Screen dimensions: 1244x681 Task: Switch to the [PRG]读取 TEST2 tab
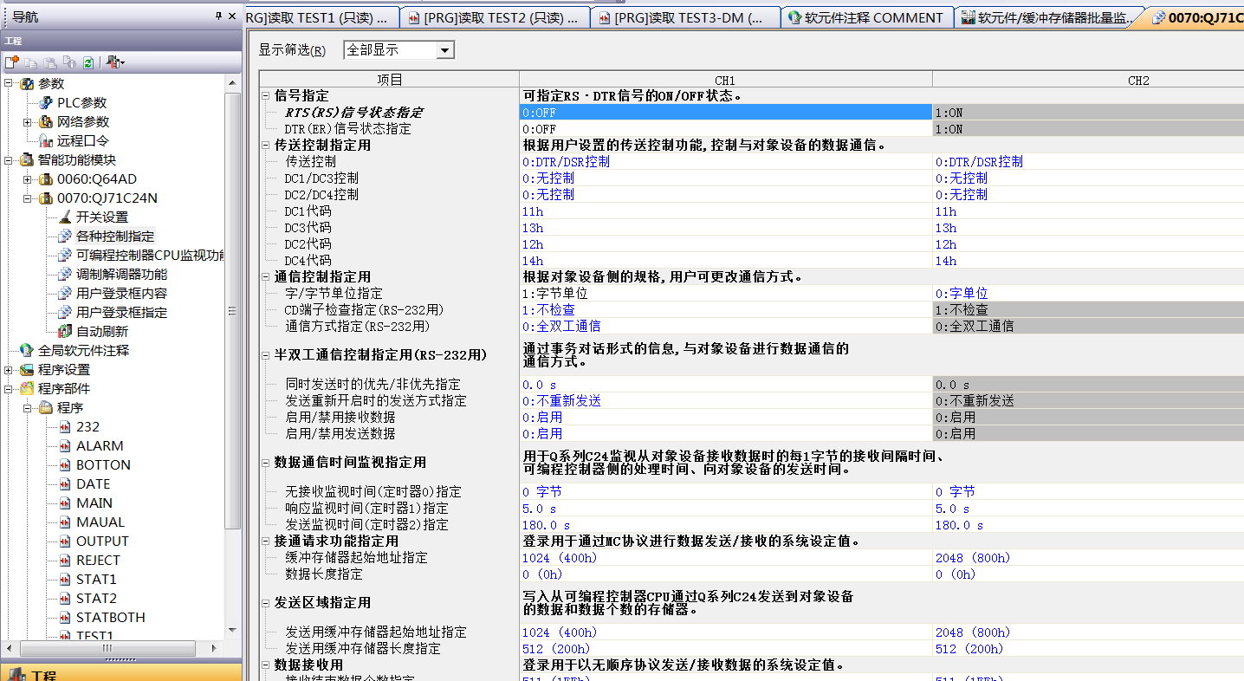[496, 17]
